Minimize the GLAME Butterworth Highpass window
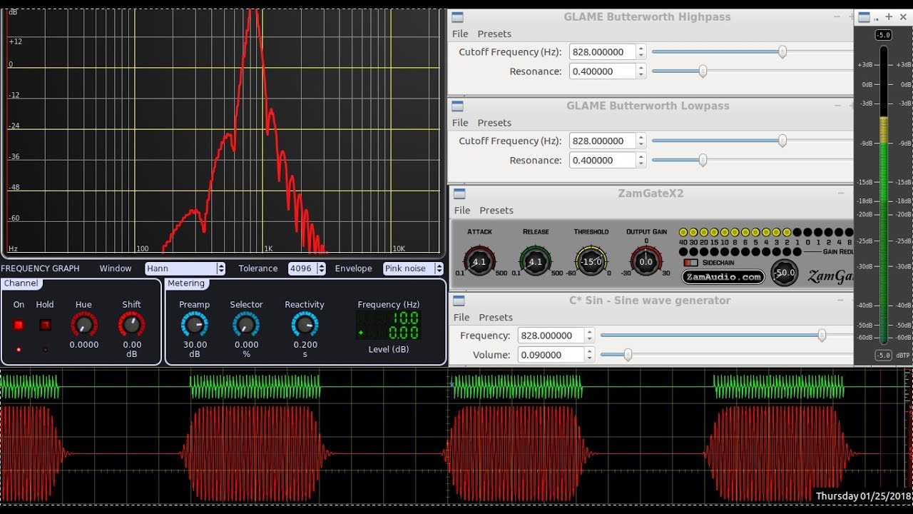The height and width of the screenshot is (514, 913). [x=838, y=17]
